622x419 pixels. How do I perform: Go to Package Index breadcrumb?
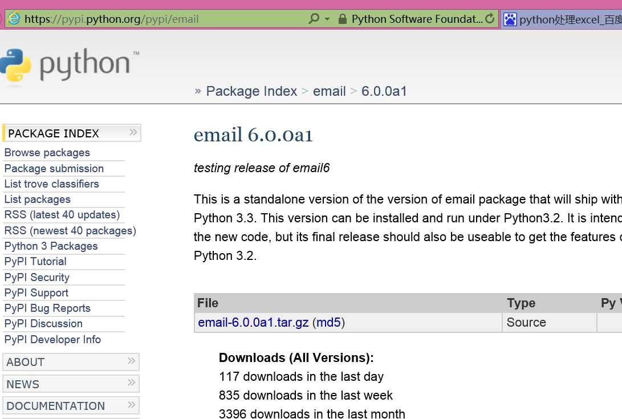[251, 91]
